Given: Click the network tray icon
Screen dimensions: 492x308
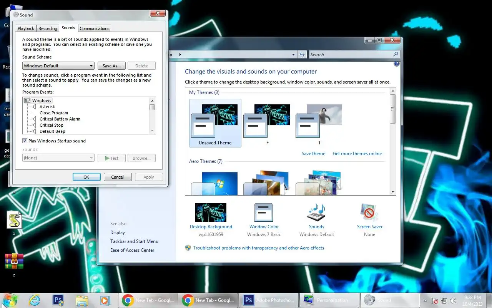Looking at the screenshot, I should (x=444, y=301).
